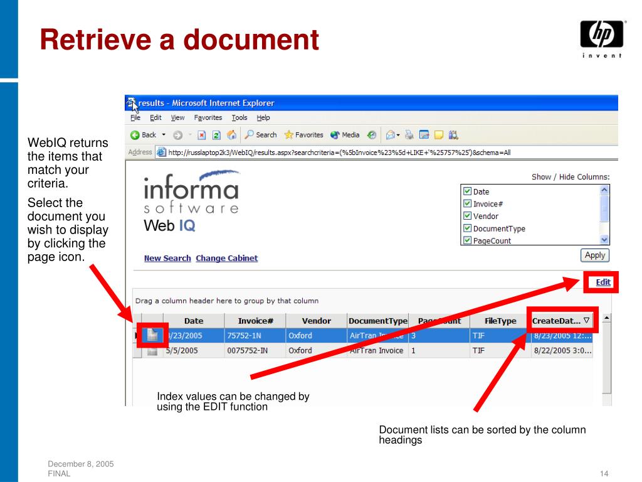Click the New Search link
This screenshot has height=482, width=642.
click(x=167, y=258)
